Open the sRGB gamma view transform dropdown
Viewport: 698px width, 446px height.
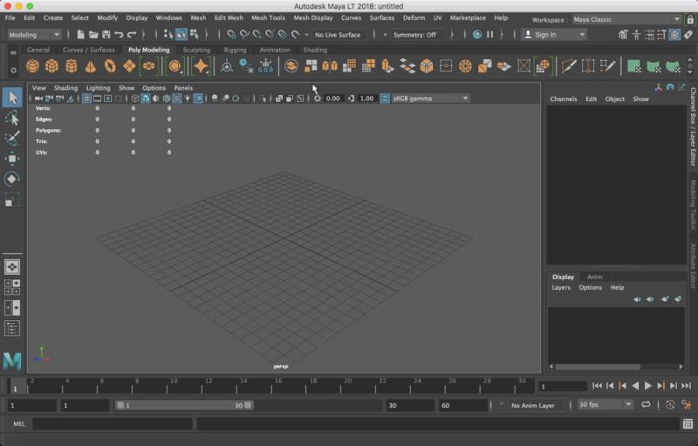coord(430,99)
